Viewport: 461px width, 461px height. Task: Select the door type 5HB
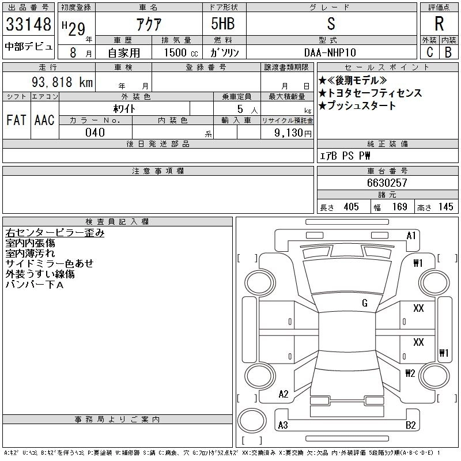click(223, 24)
